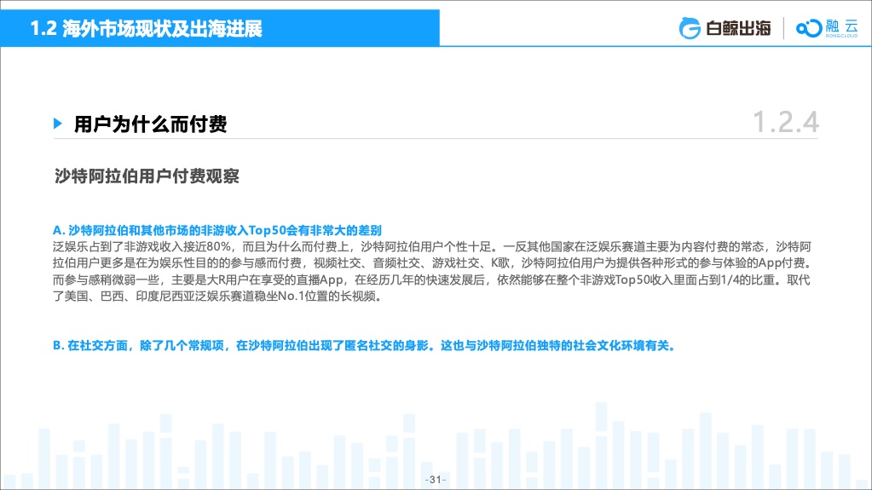Click the page number -31-

(x=436, y=480)
